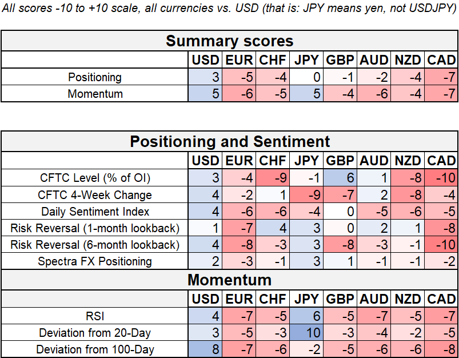Click the Momentum section heading above RSI
459x358 pixels.
tap(229, 280)
